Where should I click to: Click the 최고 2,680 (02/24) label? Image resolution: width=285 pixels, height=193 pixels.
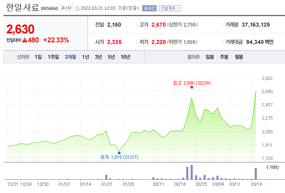(192, 83)
